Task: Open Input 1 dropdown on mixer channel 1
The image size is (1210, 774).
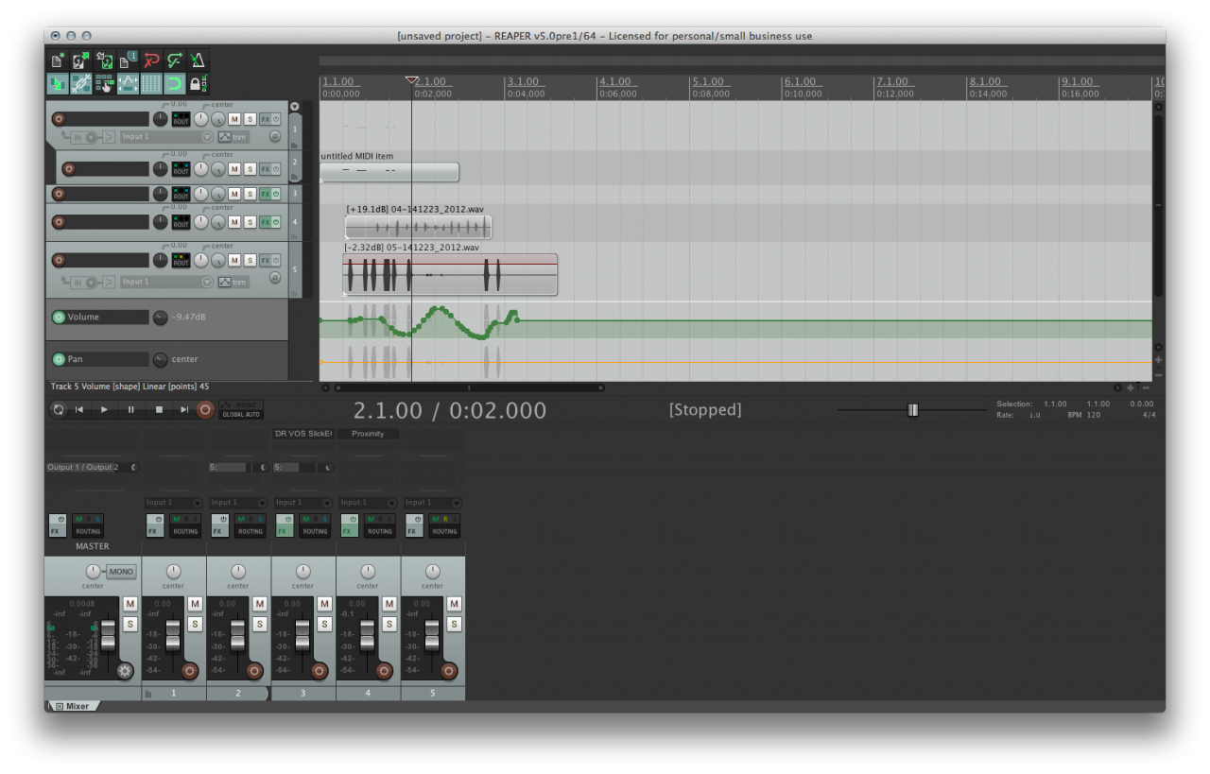Action: 174,503
